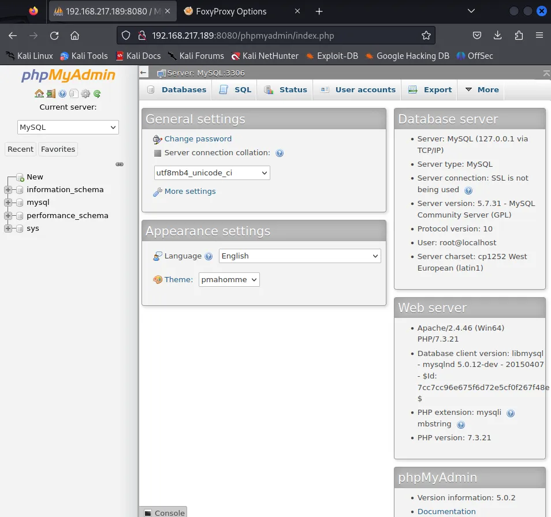Open navigation panel settings gear icon
The image size is (551, 517).
click(x=85, y=93)
